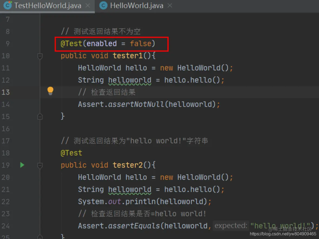
Task: Click the underlined helloworld variable on line 21
Action: coord(130,190)
